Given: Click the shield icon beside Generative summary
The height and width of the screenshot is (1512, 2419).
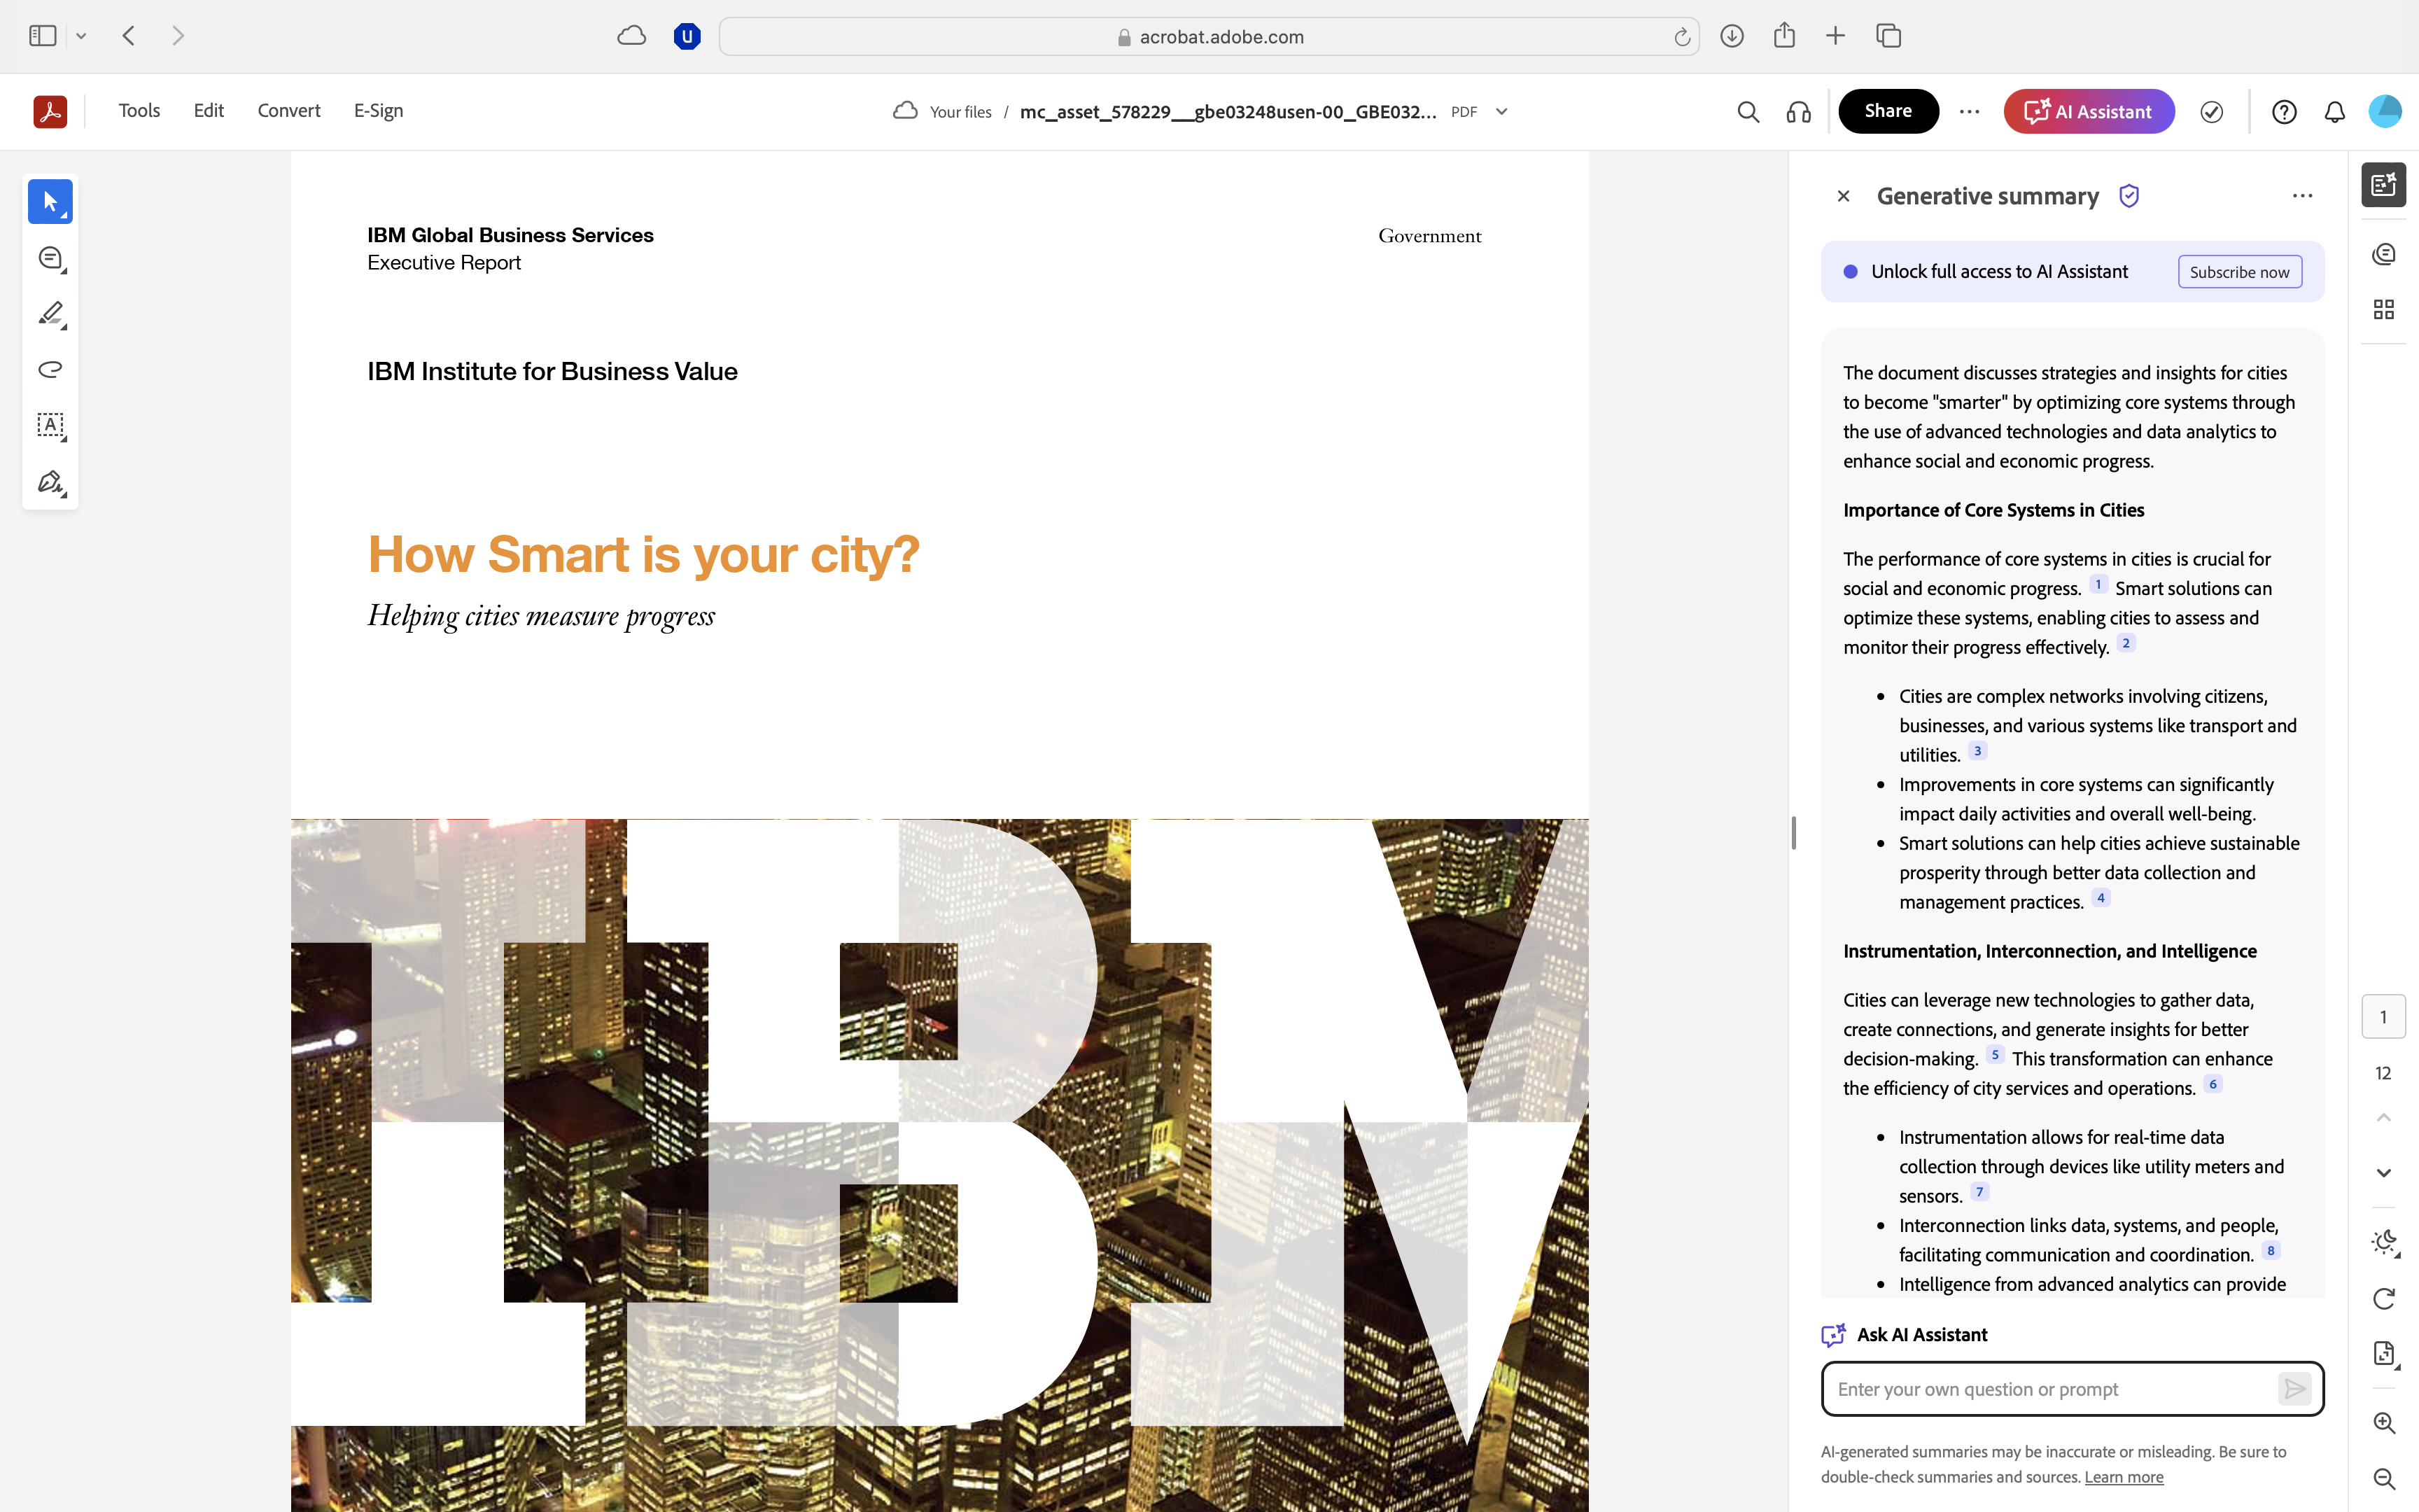Looking at the screenshot, I should click(x=2129, y=196).
